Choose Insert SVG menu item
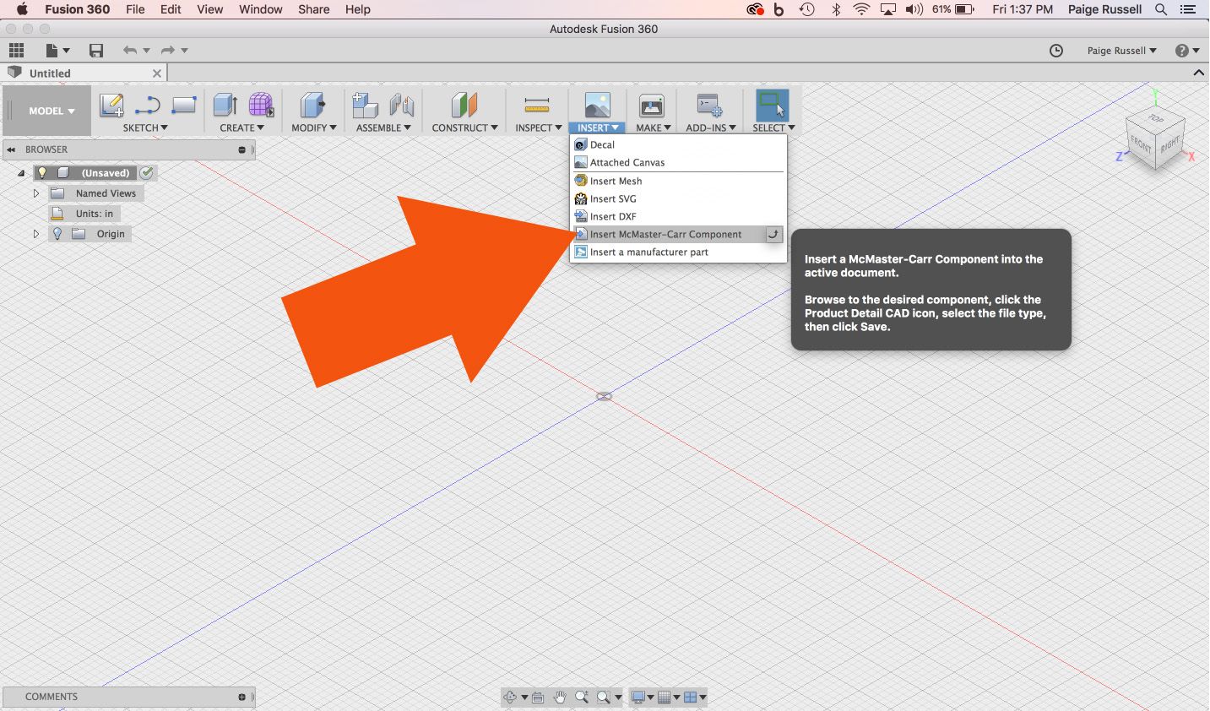This screenshot has width=1210, height=711. [679, 199]
